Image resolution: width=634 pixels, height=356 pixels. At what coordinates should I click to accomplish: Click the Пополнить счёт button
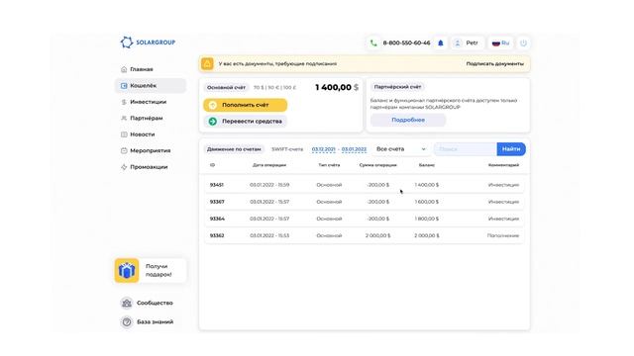coord(246,105)
